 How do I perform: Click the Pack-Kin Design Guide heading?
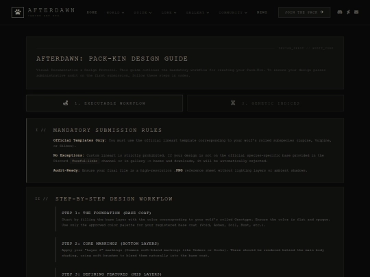112,59
